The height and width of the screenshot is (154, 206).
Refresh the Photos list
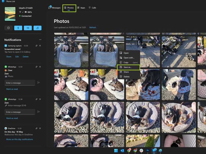pos(93,27)
